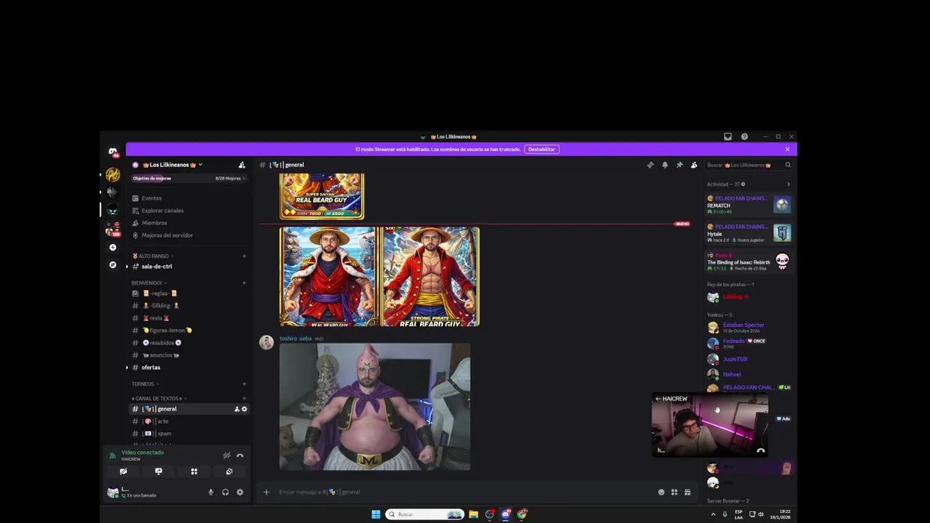Open the help question mark icon
Viewport: 930px width, 523px height.
coord(744,137)
